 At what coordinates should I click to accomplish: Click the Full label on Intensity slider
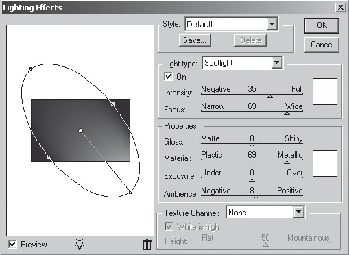click(297, 89)
